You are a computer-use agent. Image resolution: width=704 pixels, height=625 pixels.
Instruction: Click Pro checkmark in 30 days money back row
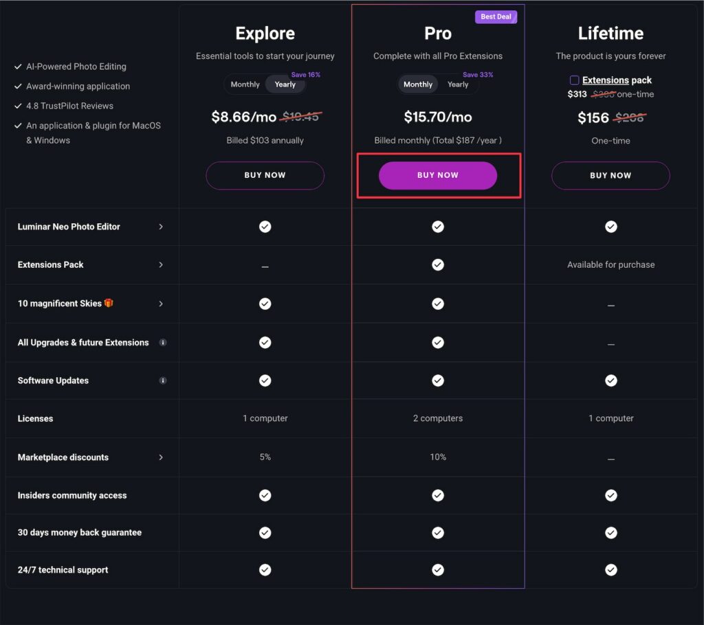pyautogui.click(x=438, y=532)
